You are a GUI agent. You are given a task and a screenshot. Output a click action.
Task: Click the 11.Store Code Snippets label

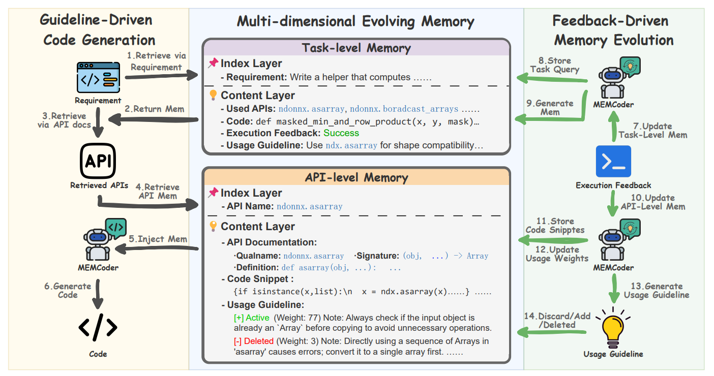click(555, 225)
